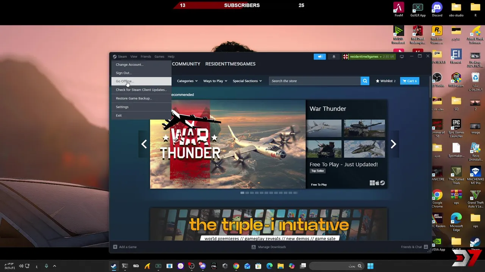This screenshot has width=485, height=272.
Task: Open Windows Start button
Action: coord(371,266)
